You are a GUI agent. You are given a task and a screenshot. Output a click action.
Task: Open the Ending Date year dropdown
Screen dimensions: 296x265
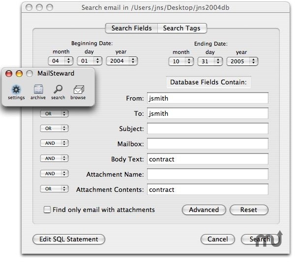click(x=242, y=61)
